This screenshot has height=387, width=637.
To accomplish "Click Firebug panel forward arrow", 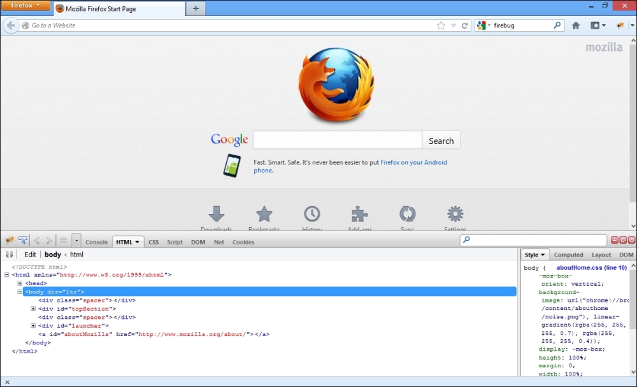I will [49, 241].
